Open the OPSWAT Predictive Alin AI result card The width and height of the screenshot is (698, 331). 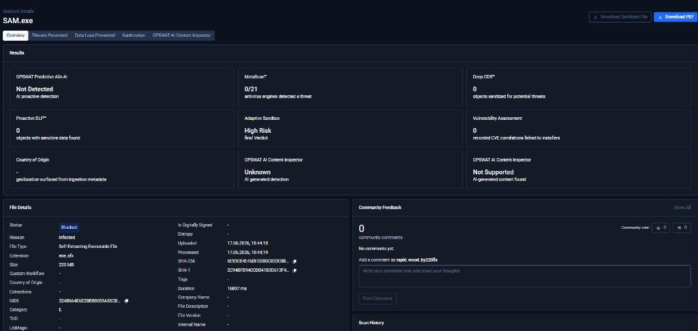(x=122, y=87)
